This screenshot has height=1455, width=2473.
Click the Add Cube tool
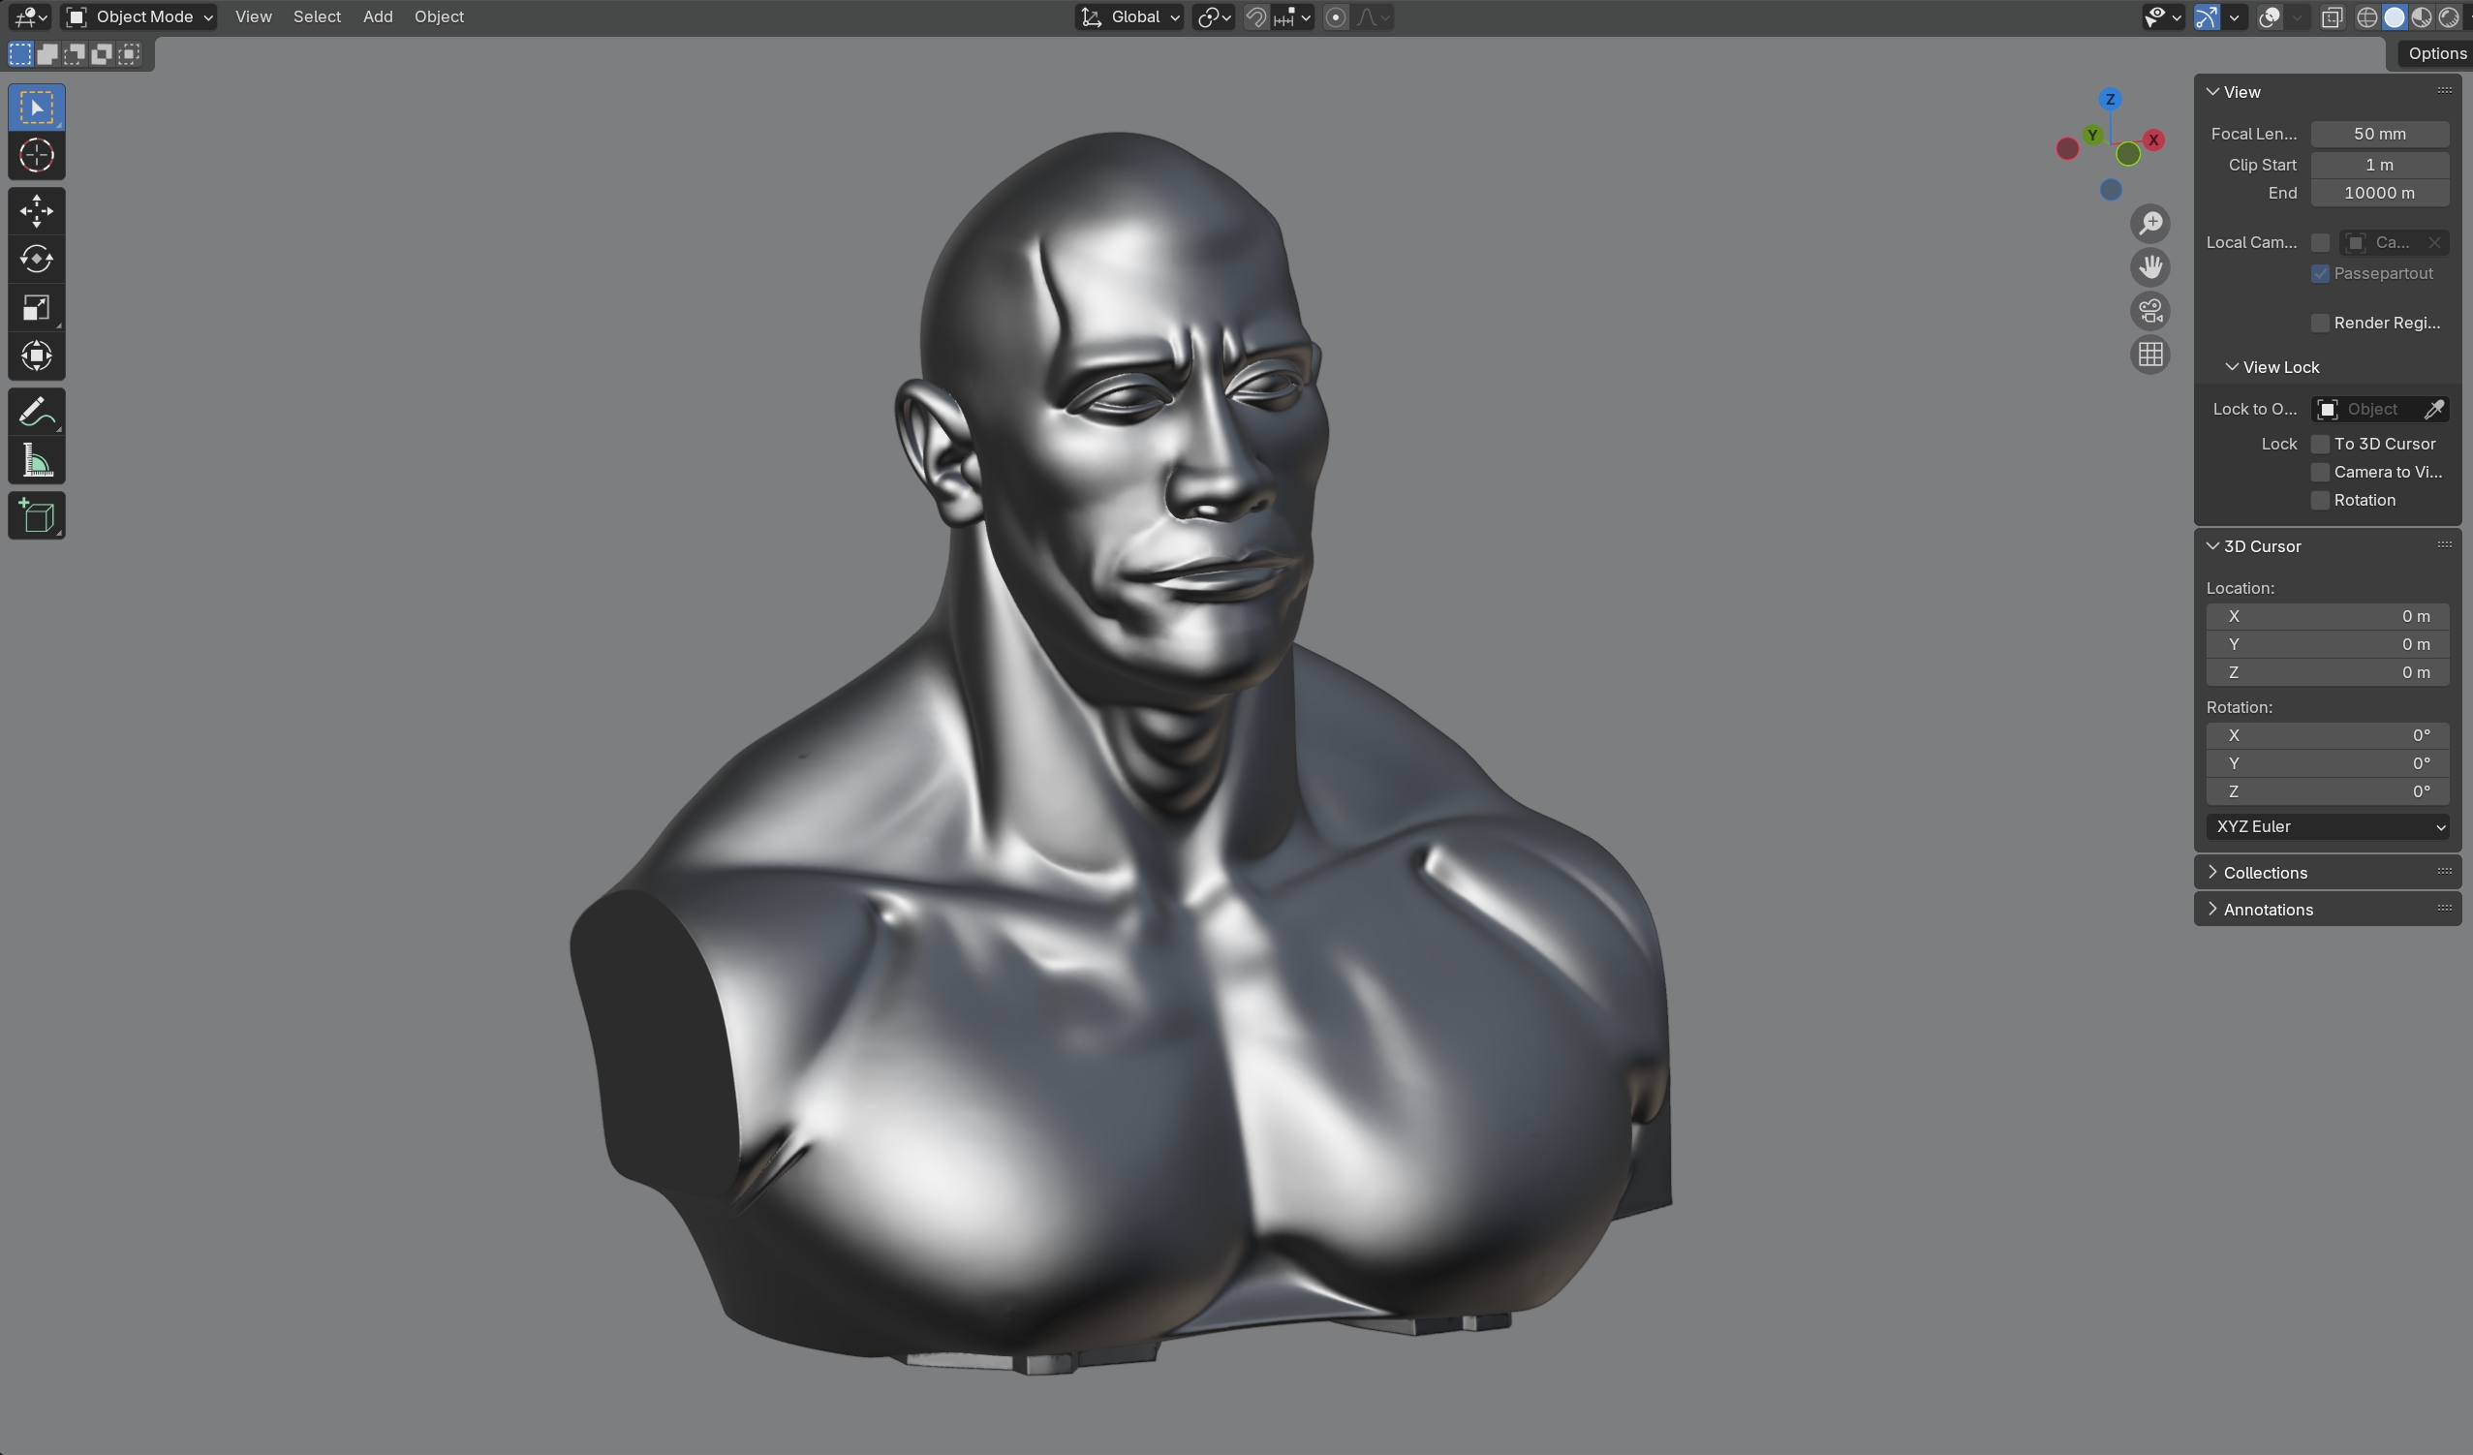(x=36, y=516)
